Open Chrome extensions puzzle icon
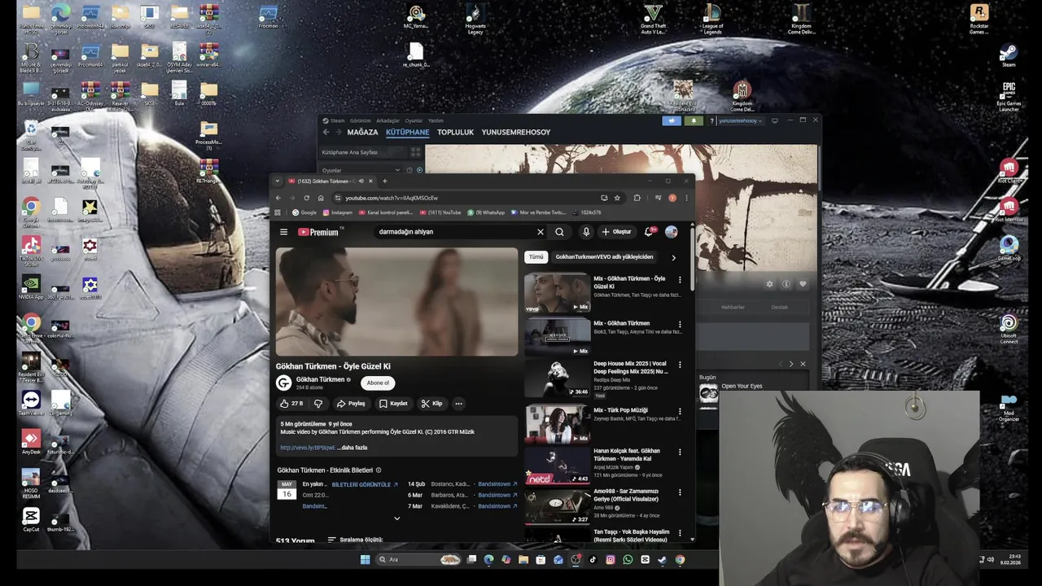 point(637,198)
